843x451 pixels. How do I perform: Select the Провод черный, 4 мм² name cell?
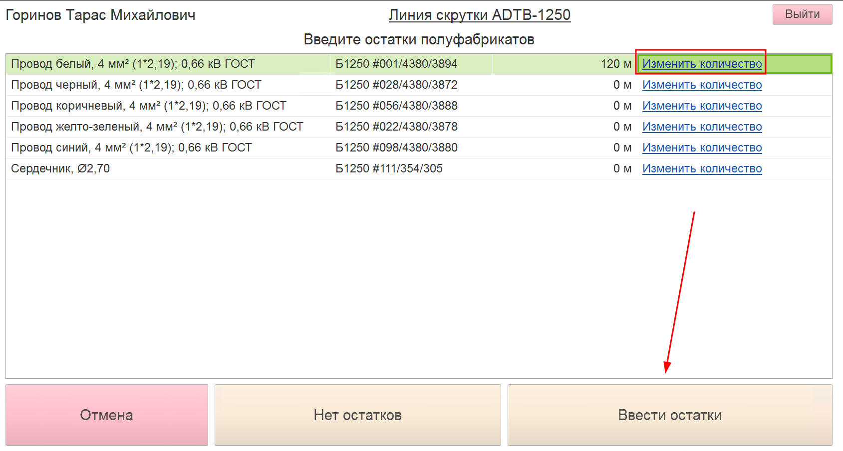(168, 85)
